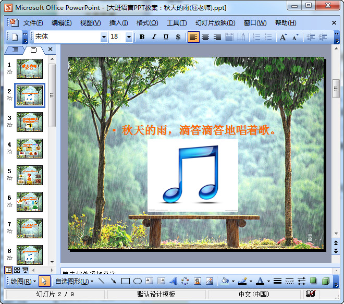Screen dimensions: 344x304
Task: Decrease indent level
Action: (x=311, y=37)
